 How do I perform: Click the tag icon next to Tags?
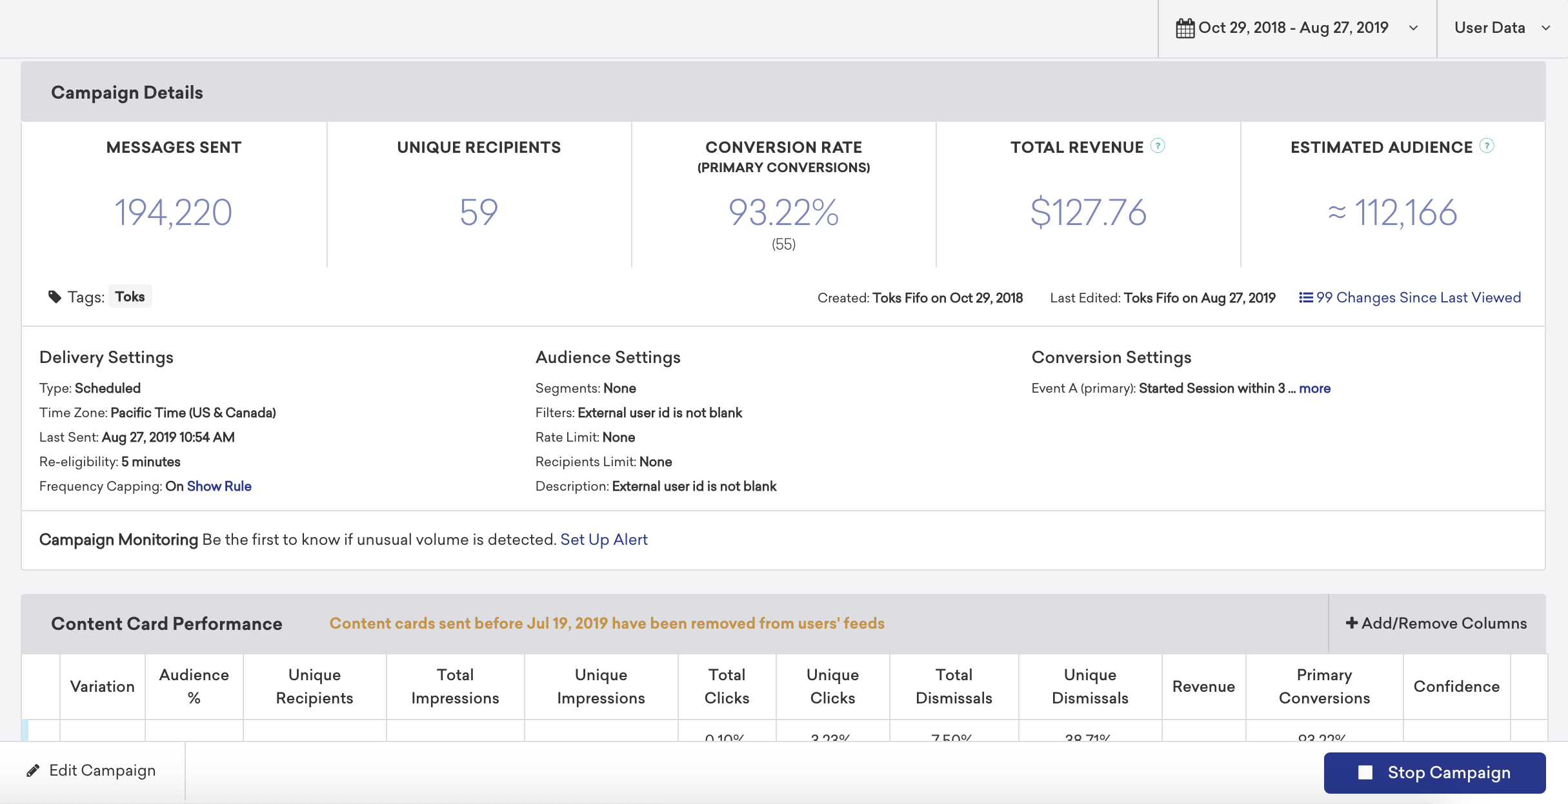coord(55,297)
